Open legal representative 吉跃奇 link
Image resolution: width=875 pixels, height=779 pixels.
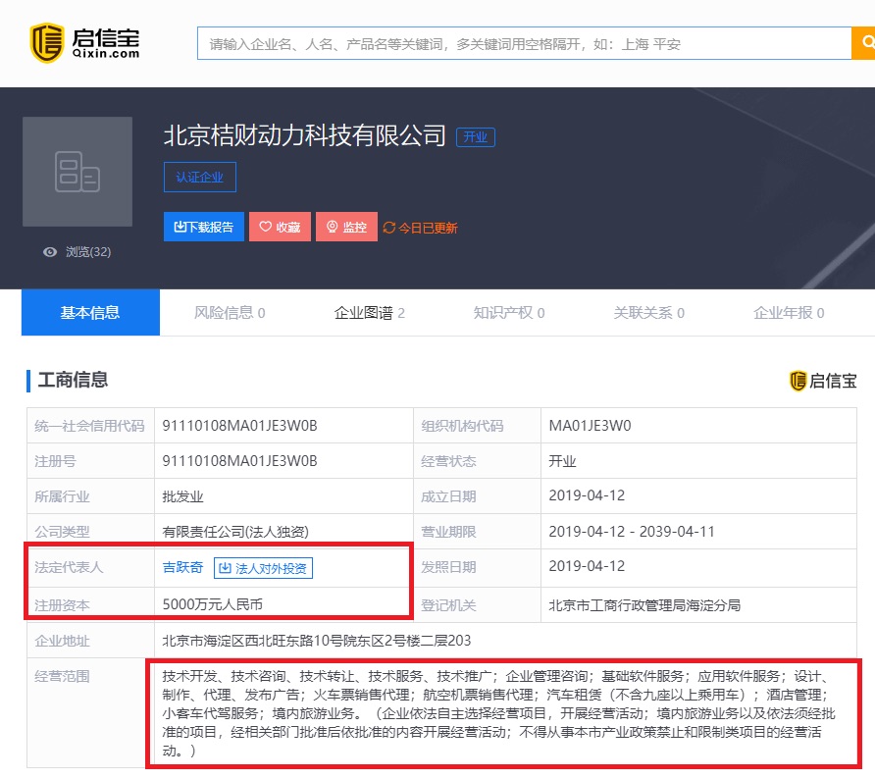click(x=182, y=567)
